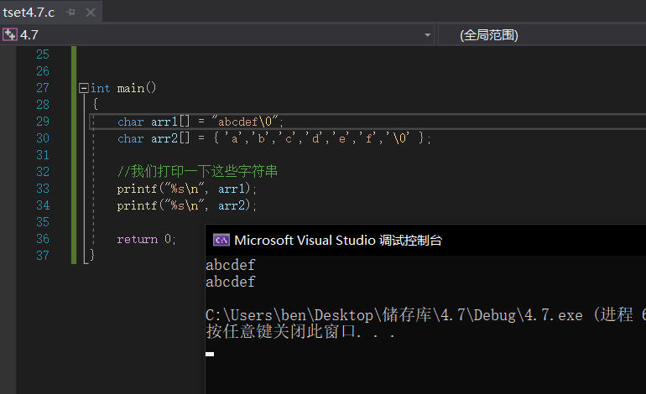Open the 4.7 project dropdown arrow

(x=428, y=35)
